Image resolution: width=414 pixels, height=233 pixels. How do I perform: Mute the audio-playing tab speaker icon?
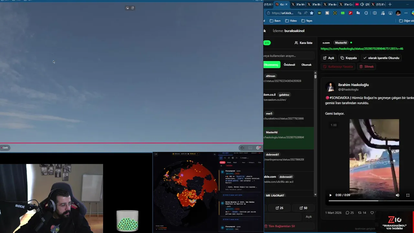[x=362, y=4]
